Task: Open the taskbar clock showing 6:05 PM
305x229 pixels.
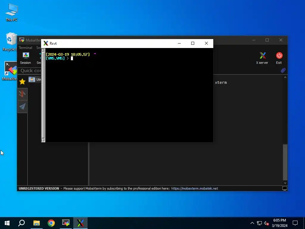Action: point(279,223)
